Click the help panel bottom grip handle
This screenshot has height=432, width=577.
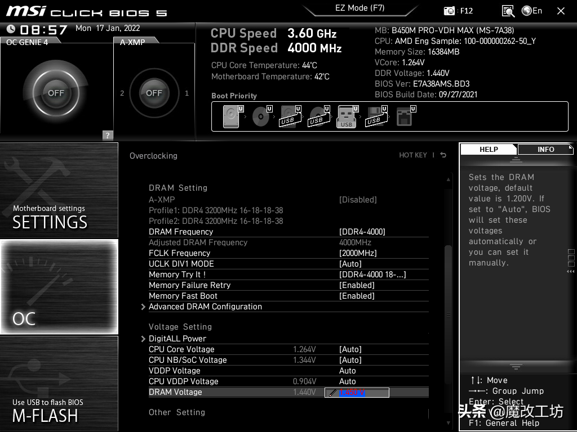[x=516, y=367]
